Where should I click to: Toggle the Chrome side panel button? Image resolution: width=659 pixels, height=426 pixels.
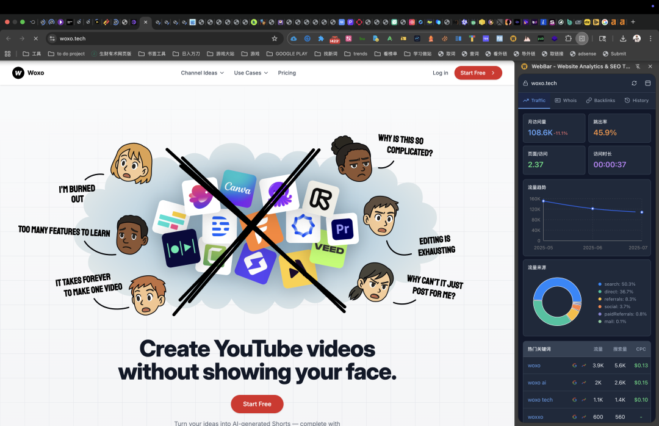click(x=582, y=38)
